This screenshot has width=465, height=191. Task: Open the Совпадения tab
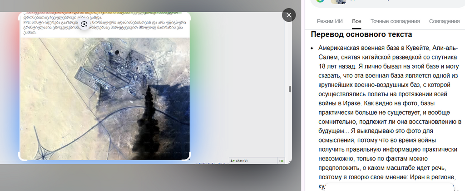coord(444,21)
